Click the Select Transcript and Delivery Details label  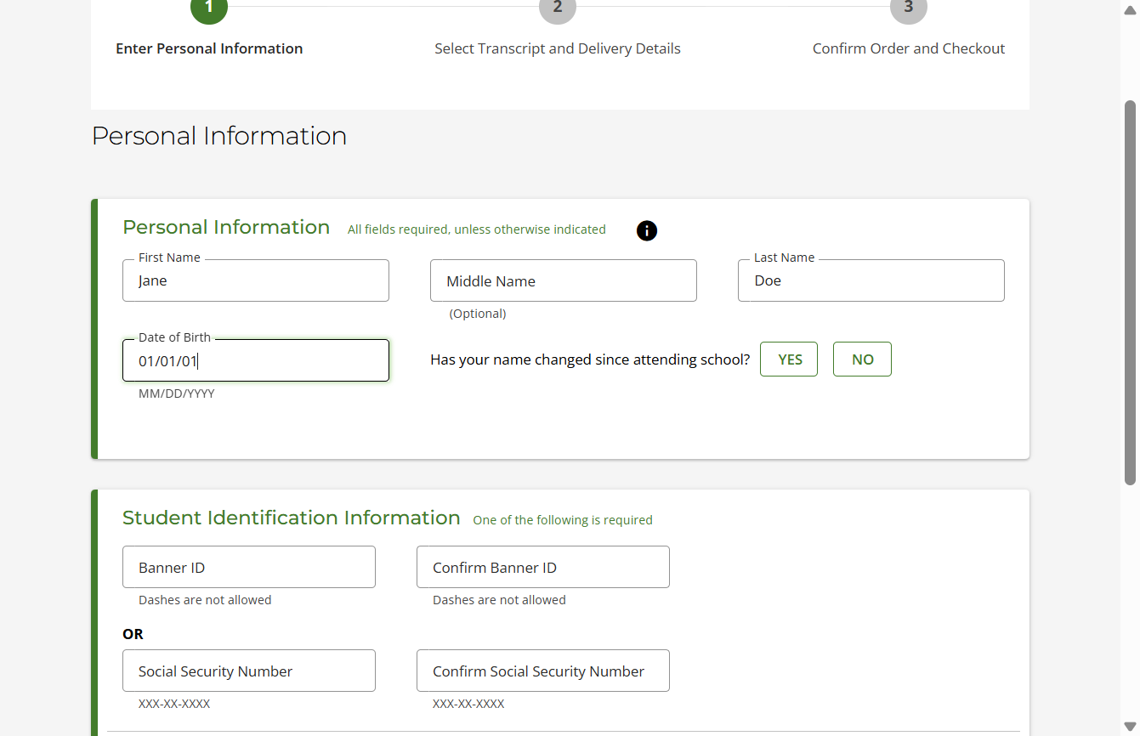coord(558,48)
